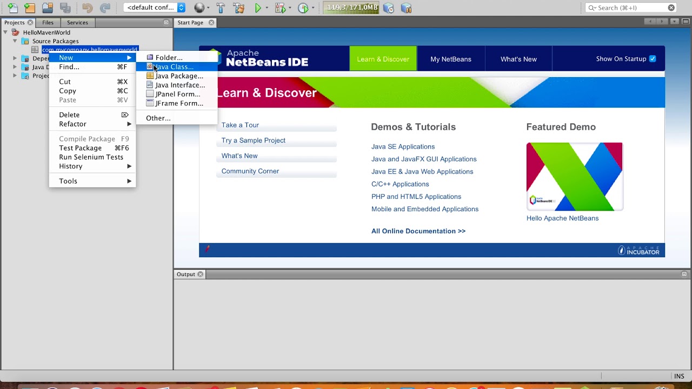The width and height of the screenshot is (692, 389).
Task: Click the HelloMavenWorld project icon
Action: pyautogui.click(x=15, y=32)
